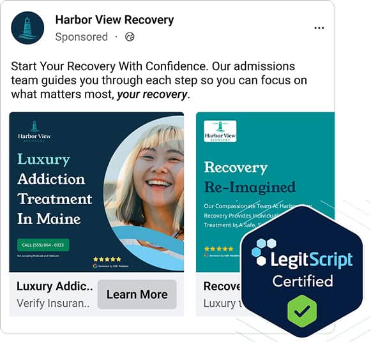Click the Verify Insuran.. card description
The image size is (371, 342).
coord(53,303)
